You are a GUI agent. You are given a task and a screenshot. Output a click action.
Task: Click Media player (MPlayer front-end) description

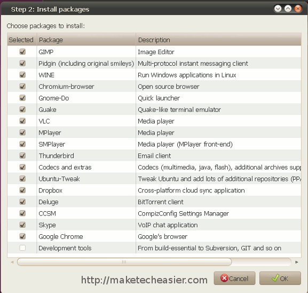click(x=185, y=144)
